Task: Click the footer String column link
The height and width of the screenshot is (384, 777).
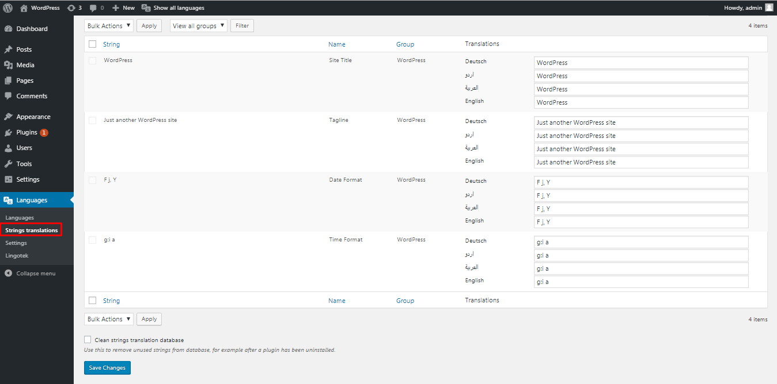Action: click(x=111, y=301)
